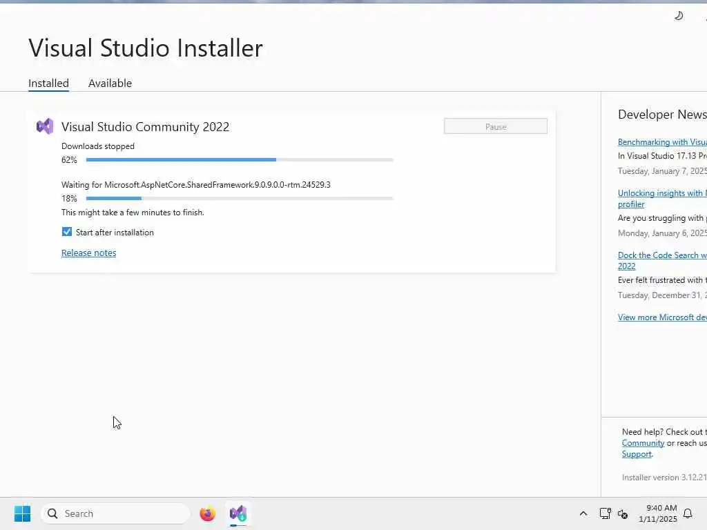Viewport: 707px width, 530px height.
Task: Select Visual Studio Installer taskbar icon
Action: 238,513
